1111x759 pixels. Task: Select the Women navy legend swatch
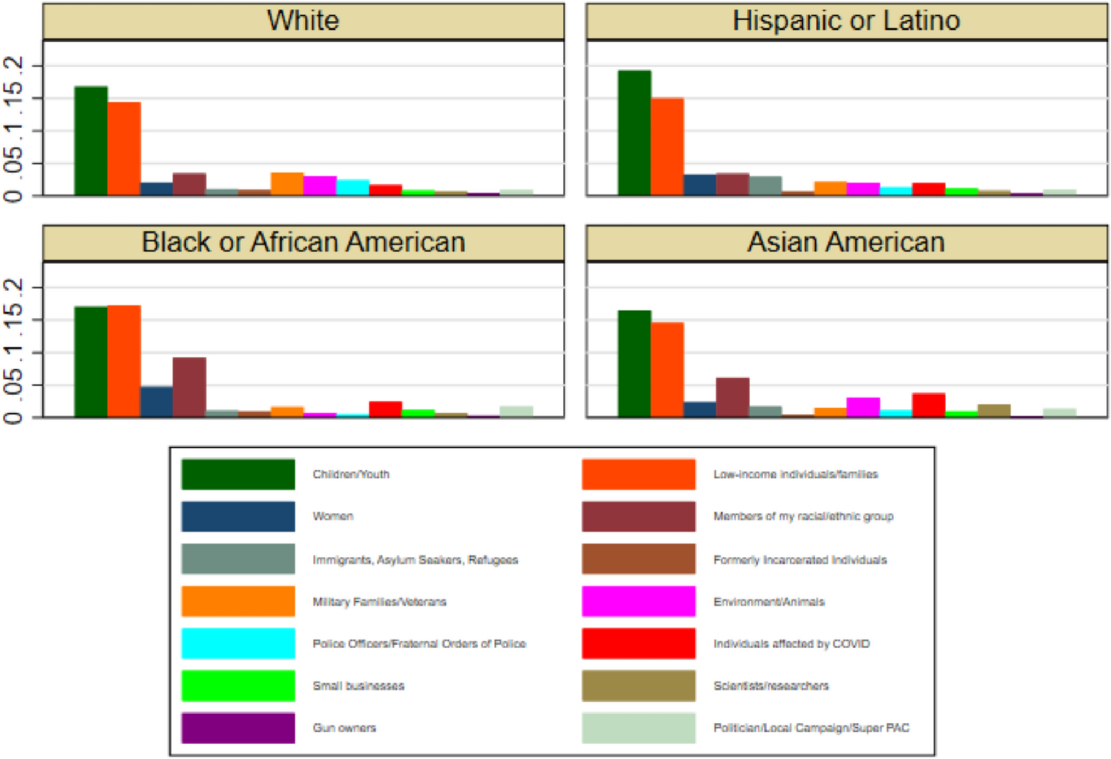point(238,516)
